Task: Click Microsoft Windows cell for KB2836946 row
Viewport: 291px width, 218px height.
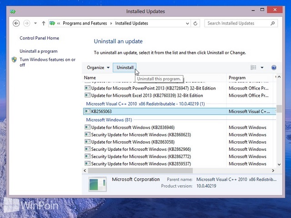Action: pos(247,128)
